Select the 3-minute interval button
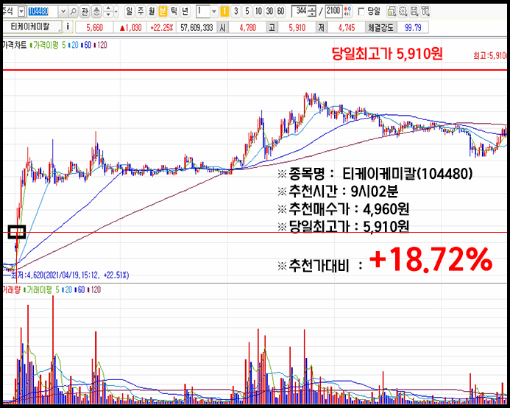 [235, 12]
